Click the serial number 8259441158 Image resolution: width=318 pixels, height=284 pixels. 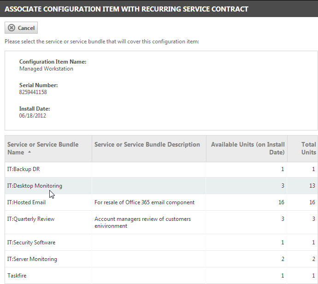click(33, 92)
